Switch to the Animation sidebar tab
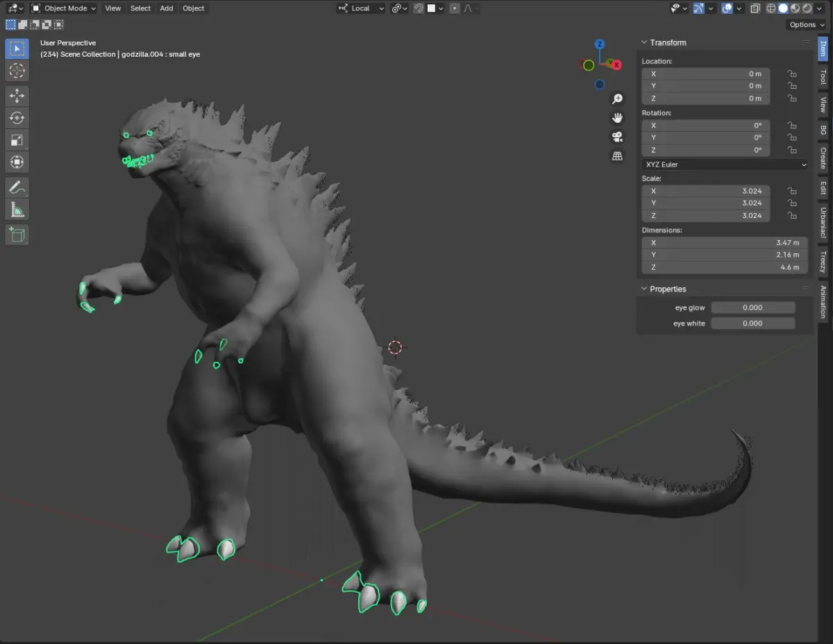 pos(823,301)
